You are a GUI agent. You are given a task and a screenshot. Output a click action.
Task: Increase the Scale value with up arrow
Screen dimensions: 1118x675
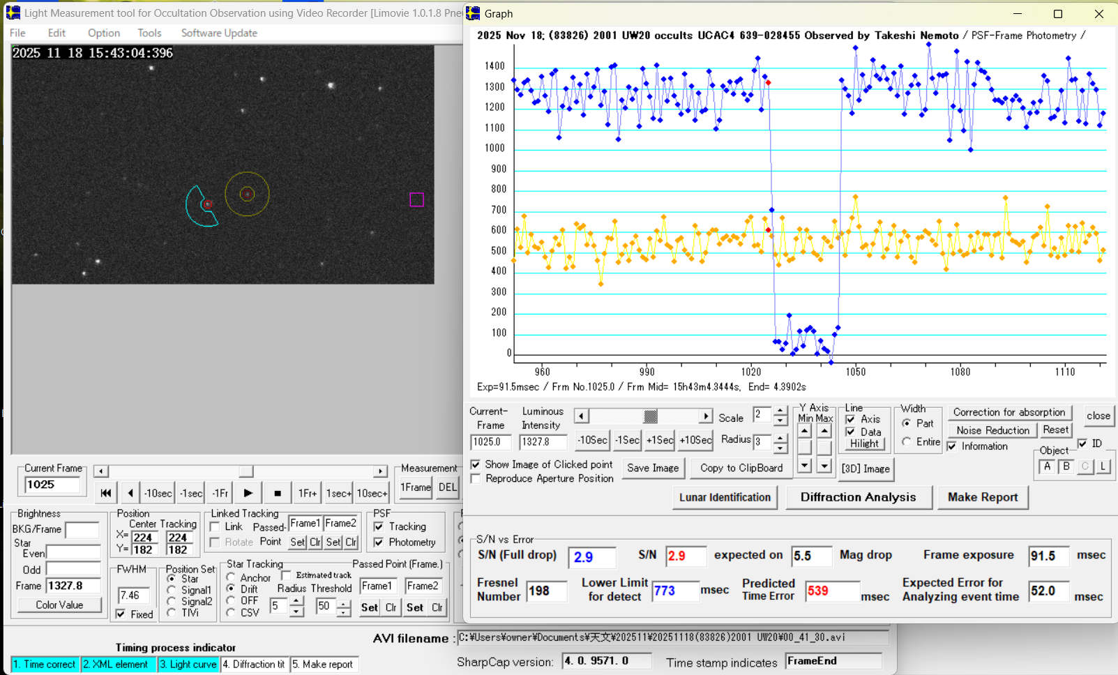780,411
